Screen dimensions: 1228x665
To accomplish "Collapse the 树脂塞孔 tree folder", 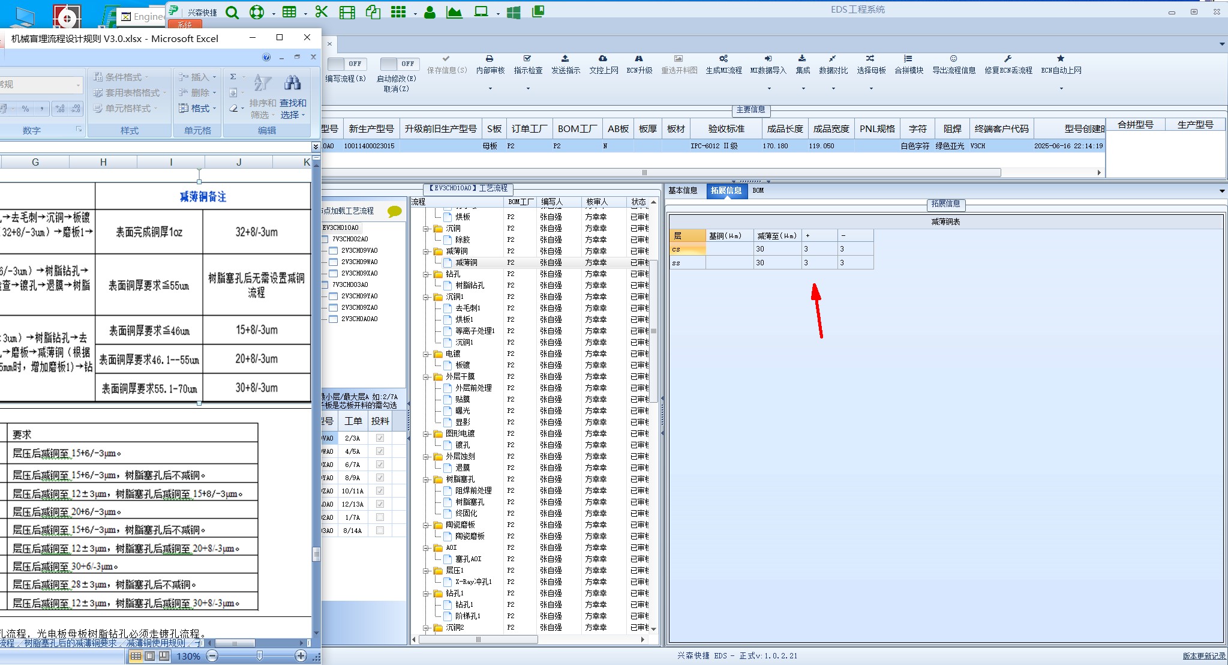I will [426, 480].
